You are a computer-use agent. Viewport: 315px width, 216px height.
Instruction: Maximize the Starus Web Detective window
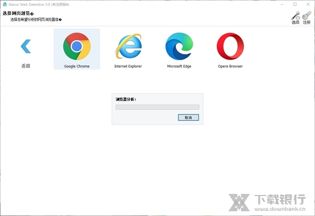tap(295, 4)
